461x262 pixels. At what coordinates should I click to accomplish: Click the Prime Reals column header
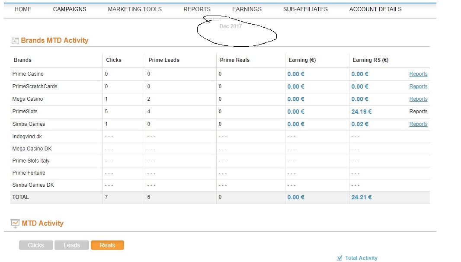(x=235, y=60)
